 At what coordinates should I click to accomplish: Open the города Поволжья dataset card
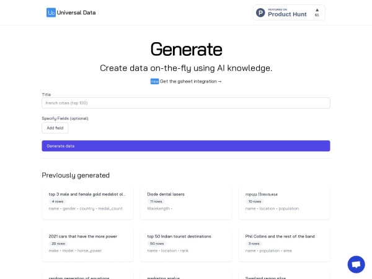coord(285,201)
